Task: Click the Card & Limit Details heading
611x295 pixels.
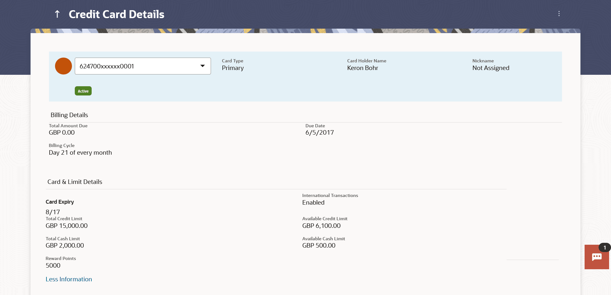Action: tap(75, 182)
